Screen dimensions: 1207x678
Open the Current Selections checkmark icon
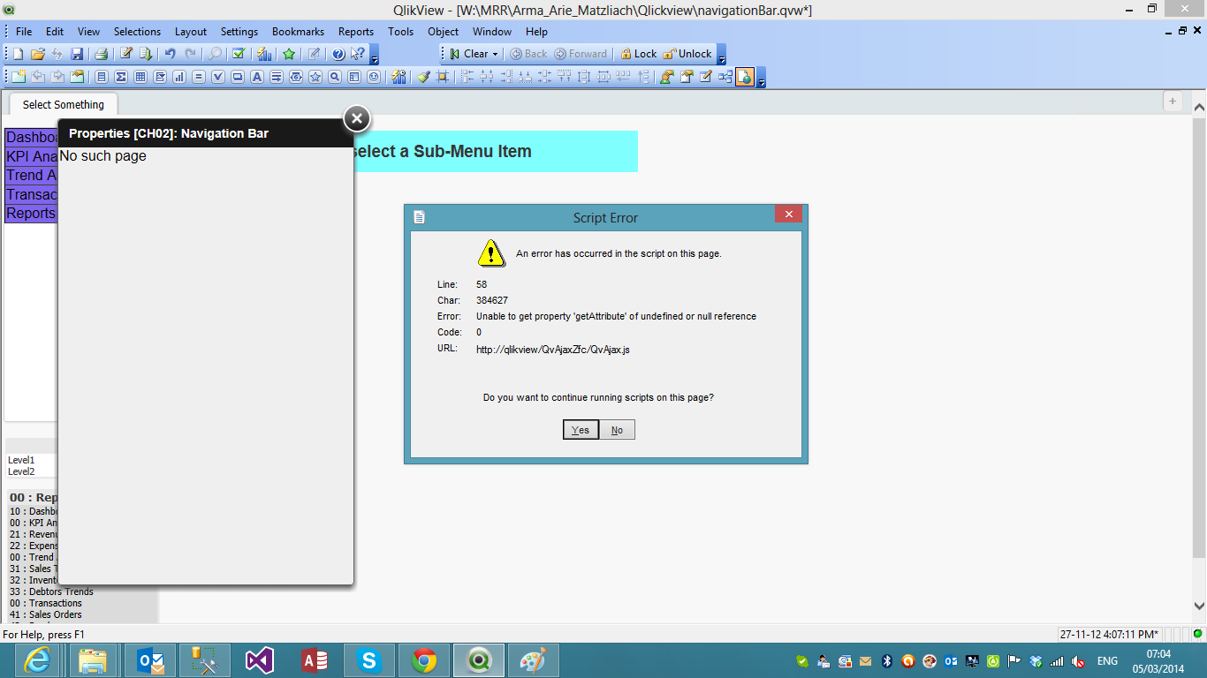coord(238,54)
